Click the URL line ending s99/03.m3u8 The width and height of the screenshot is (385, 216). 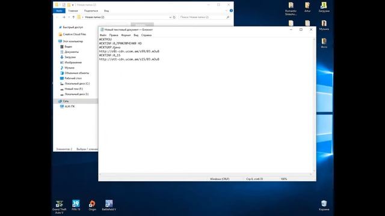point(129,52)
